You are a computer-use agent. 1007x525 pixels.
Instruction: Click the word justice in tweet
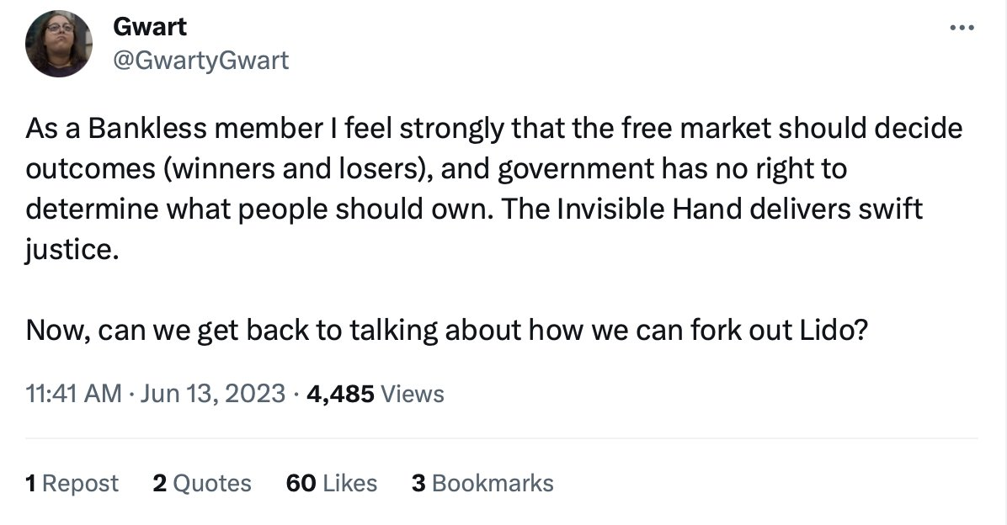(67, 250)
